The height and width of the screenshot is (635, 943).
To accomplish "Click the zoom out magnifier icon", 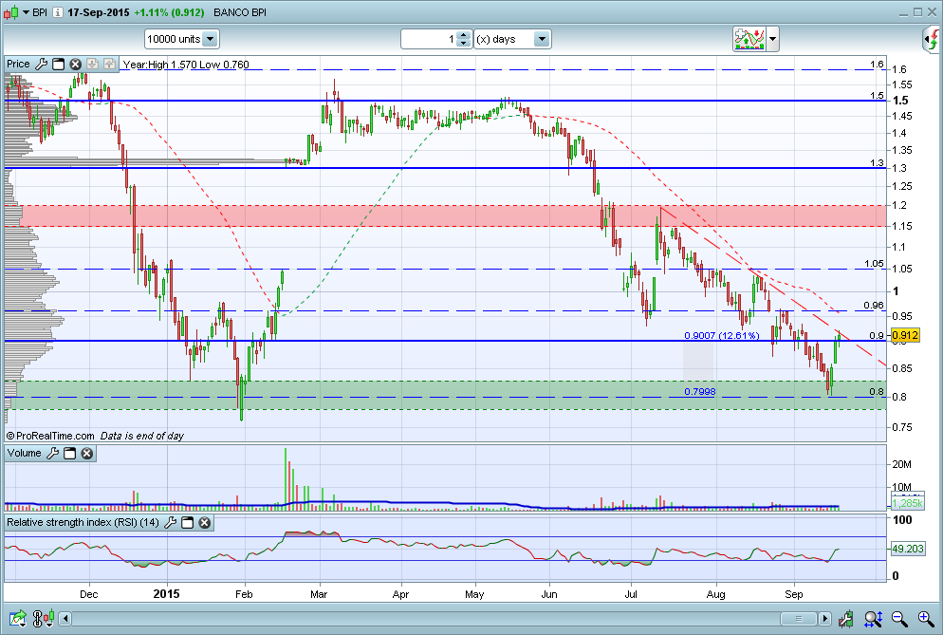I will (x=899, y=618).
